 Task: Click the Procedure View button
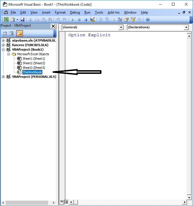coord(62,202)
